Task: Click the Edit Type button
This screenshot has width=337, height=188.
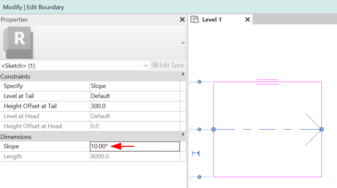Action: [168, 65]
